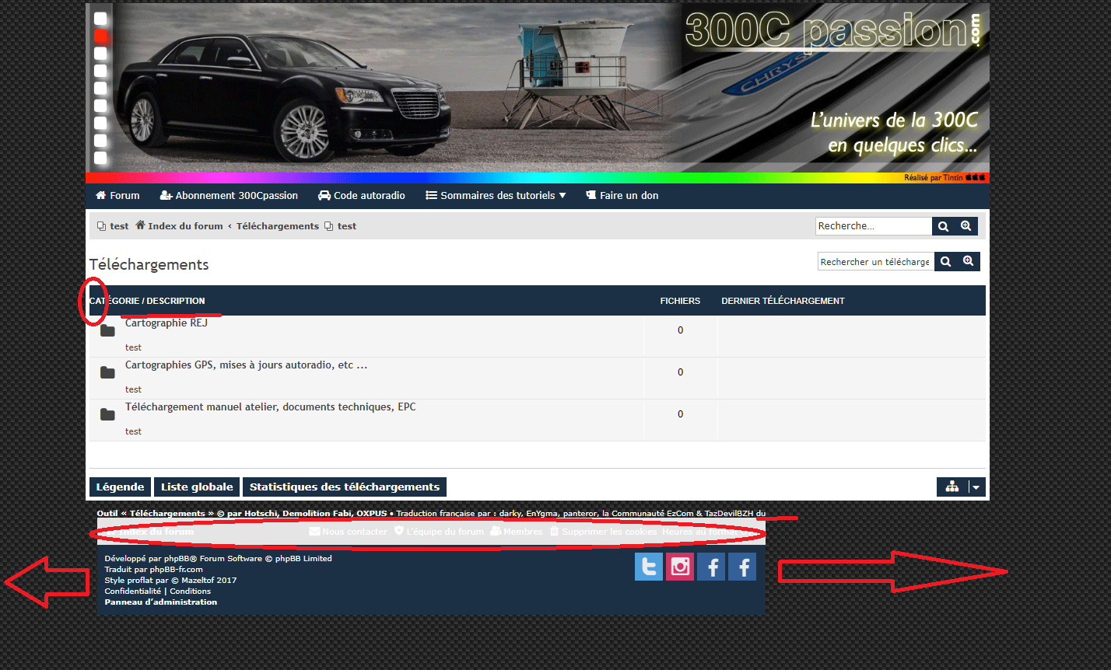Click the test description under Cartographies GPS
Viewport: 1111px width, 670px height.
pos(133,389)
